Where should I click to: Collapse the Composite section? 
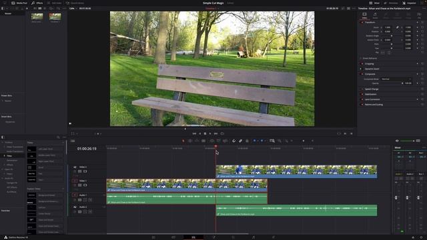tap(370, 74)
